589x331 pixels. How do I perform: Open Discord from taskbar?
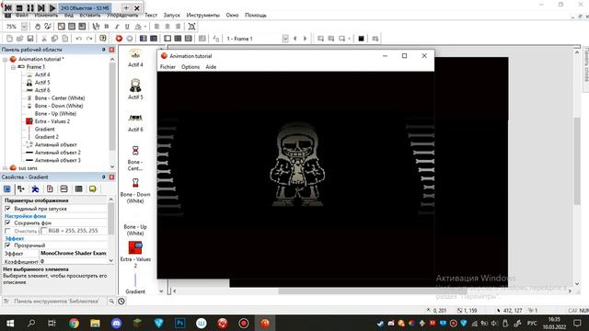coord(117,323)
